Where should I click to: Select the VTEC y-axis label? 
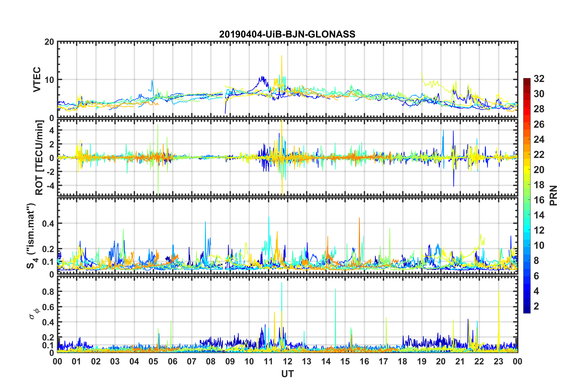[37, 80]
